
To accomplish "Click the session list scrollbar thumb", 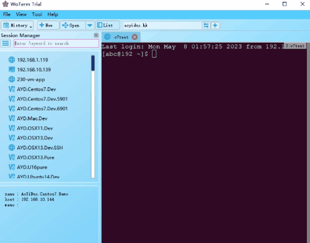I will pos(93,63).
